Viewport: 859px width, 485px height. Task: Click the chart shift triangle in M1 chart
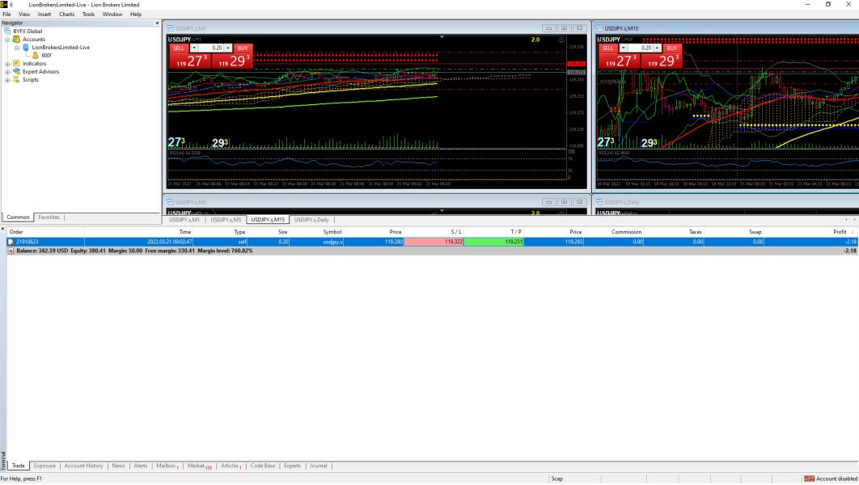[x=442, y=37]
